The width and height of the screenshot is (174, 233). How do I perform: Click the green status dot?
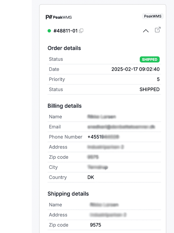(x=49, y=31)
